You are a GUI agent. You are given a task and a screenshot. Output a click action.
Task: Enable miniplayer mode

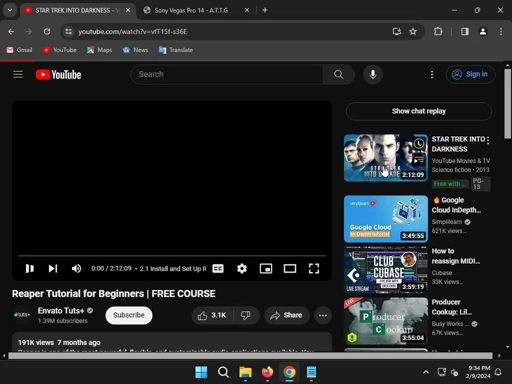point(266,268)
